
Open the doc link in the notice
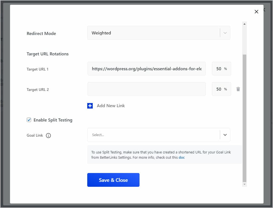[x=182, y=157]
